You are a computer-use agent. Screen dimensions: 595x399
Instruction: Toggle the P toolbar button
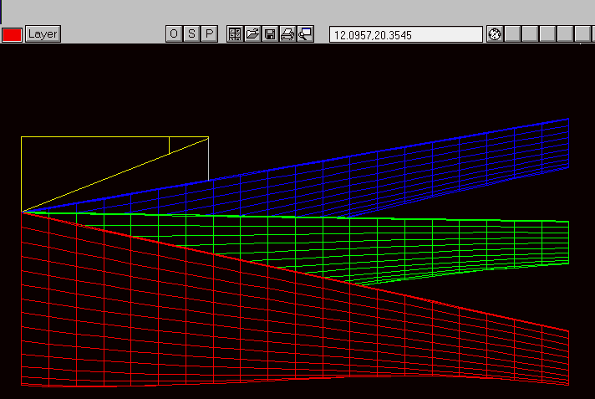coord(209,34)
